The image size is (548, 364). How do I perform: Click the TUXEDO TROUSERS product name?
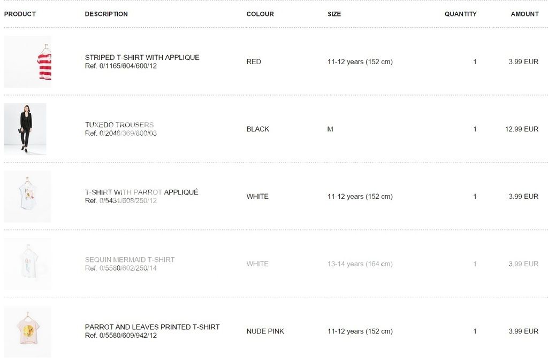[119, 125]
